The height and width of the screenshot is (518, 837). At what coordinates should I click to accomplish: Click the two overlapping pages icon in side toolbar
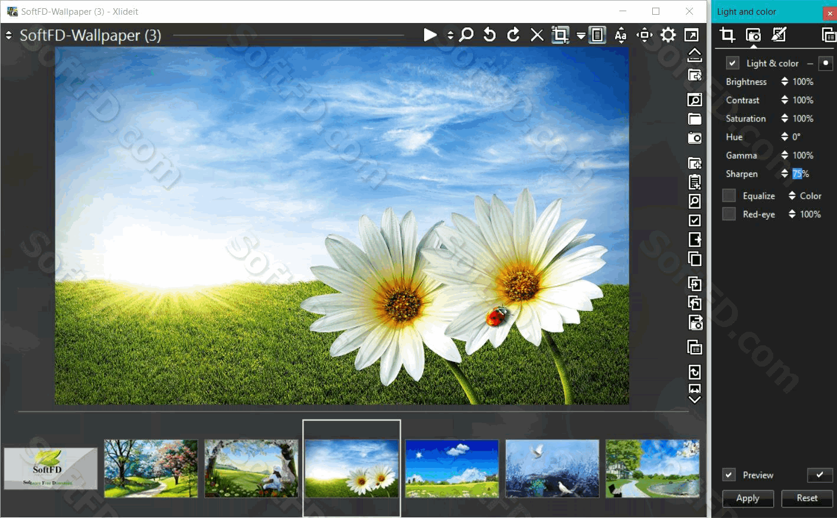point(695,259)
